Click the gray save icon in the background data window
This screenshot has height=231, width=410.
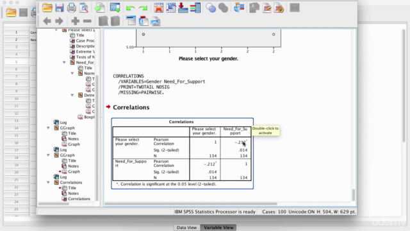[23, 12]
